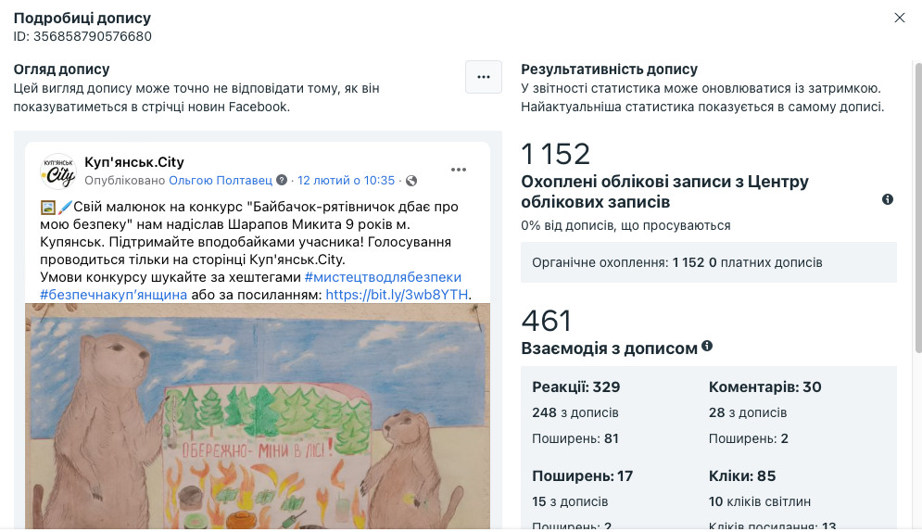Click the 0% від дописів, що просуваються text
The height and width of the screenshot is (532, 922).
(x=625, y=226)
